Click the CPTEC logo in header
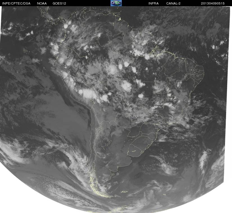 click(116, 3)
